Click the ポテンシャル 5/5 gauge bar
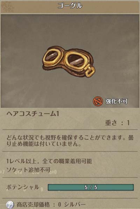The image size is (140, 209). (91, 187)
